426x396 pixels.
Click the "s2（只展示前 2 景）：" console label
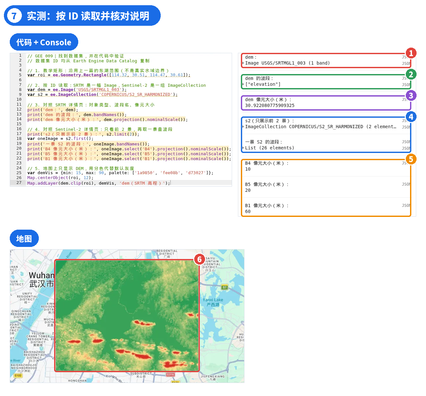270,121
